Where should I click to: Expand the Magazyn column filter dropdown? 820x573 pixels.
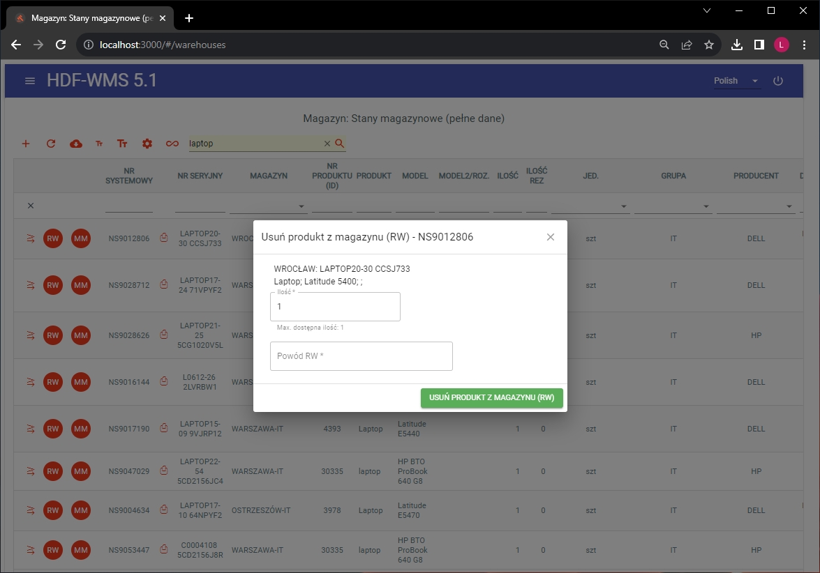tap(301, 206)
